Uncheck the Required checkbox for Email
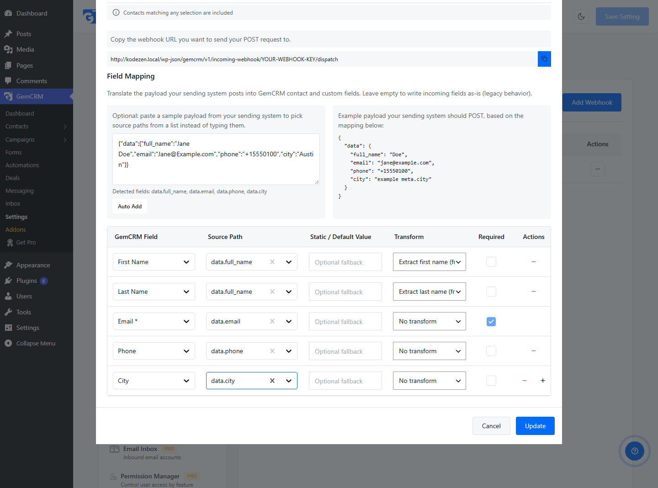The image size is (658, 488). coord(491,322)
